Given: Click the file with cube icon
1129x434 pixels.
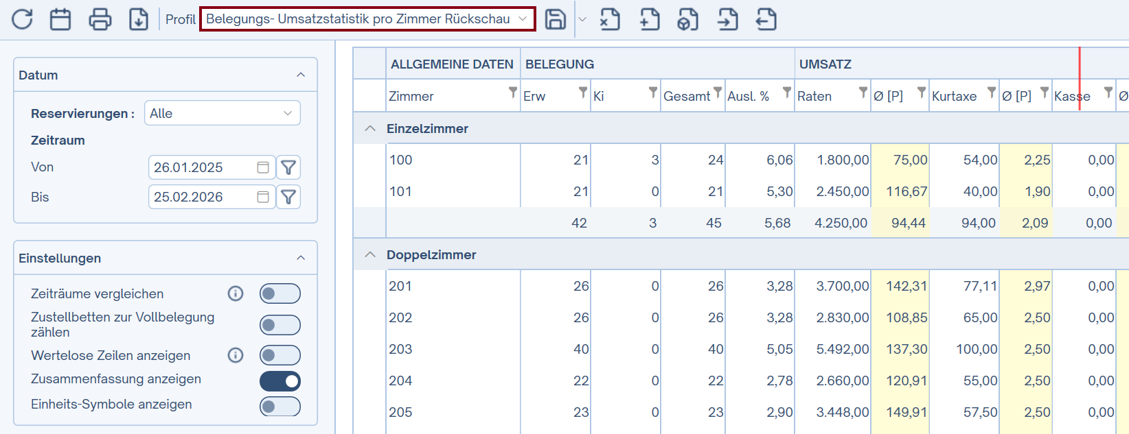Looking at the screenshot, I should click(688, 19).
